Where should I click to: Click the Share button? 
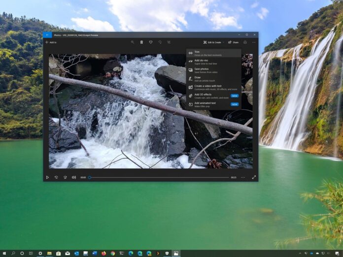[233, 42]
